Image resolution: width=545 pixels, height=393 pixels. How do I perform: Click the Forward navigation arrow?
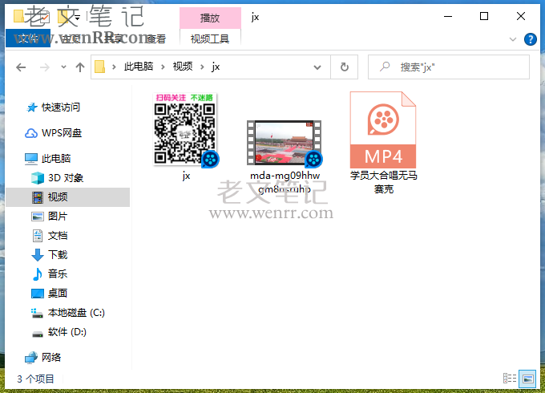coord(45,67)
